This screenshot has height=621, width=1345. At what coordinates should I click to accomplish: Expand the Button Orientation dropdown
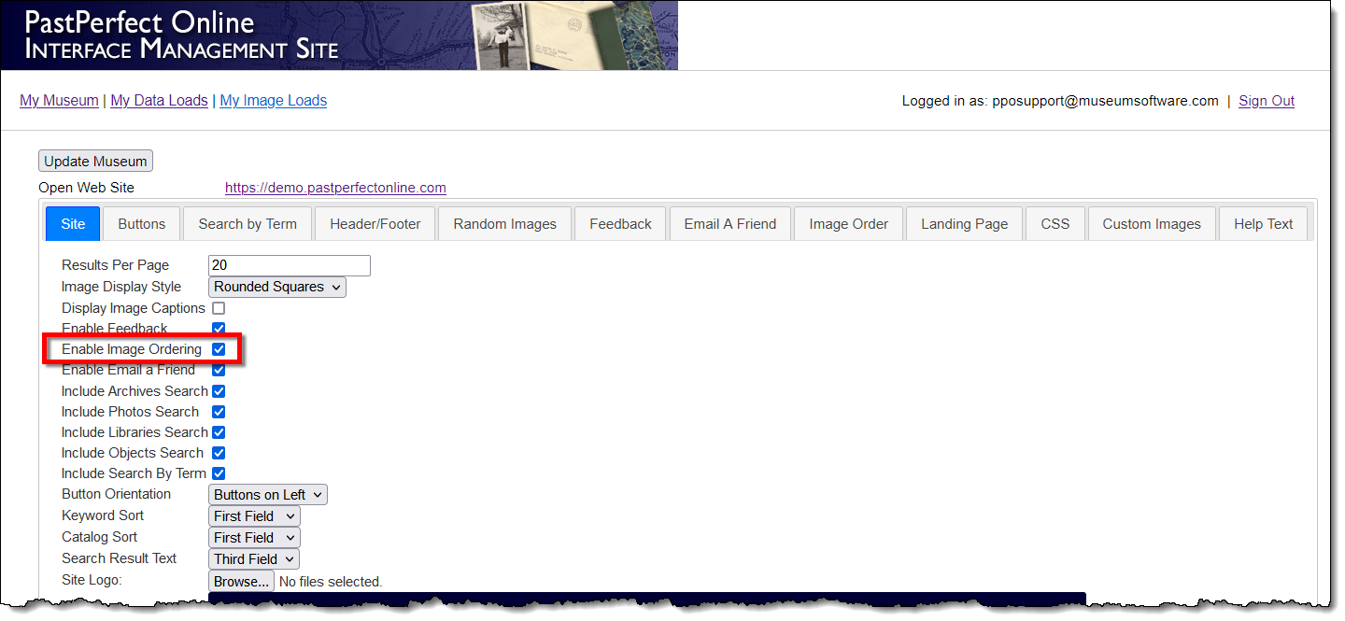click(267, 495)
